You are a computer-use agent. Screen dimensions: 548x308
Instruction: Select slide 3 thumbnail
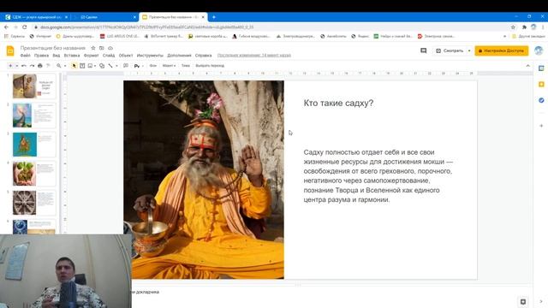pos(34,145)
